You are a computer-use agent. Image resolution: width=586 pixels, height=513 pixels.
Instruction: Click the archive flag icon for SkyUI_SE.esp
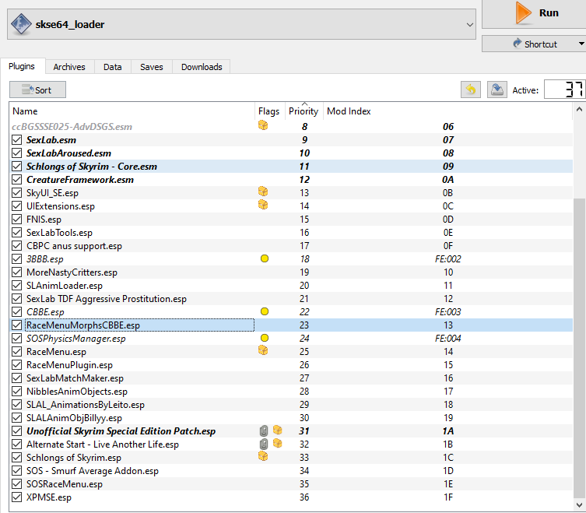click(264, 191)
